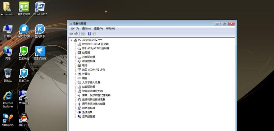The height and width of the screenshot is (131, 274).
Task: Expand the 磁盘驱动器 node
Action: [76, 57]
